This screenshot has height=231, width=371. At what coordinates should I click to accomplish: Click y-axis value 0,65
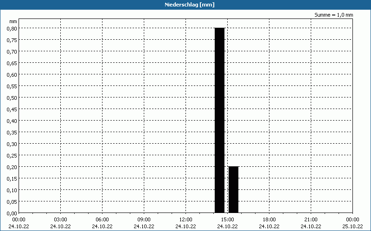(x=12, y=63)
